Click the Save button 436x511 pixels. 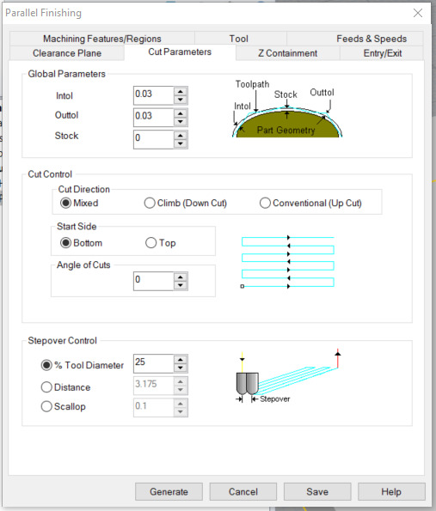click(x=317, y=491)
